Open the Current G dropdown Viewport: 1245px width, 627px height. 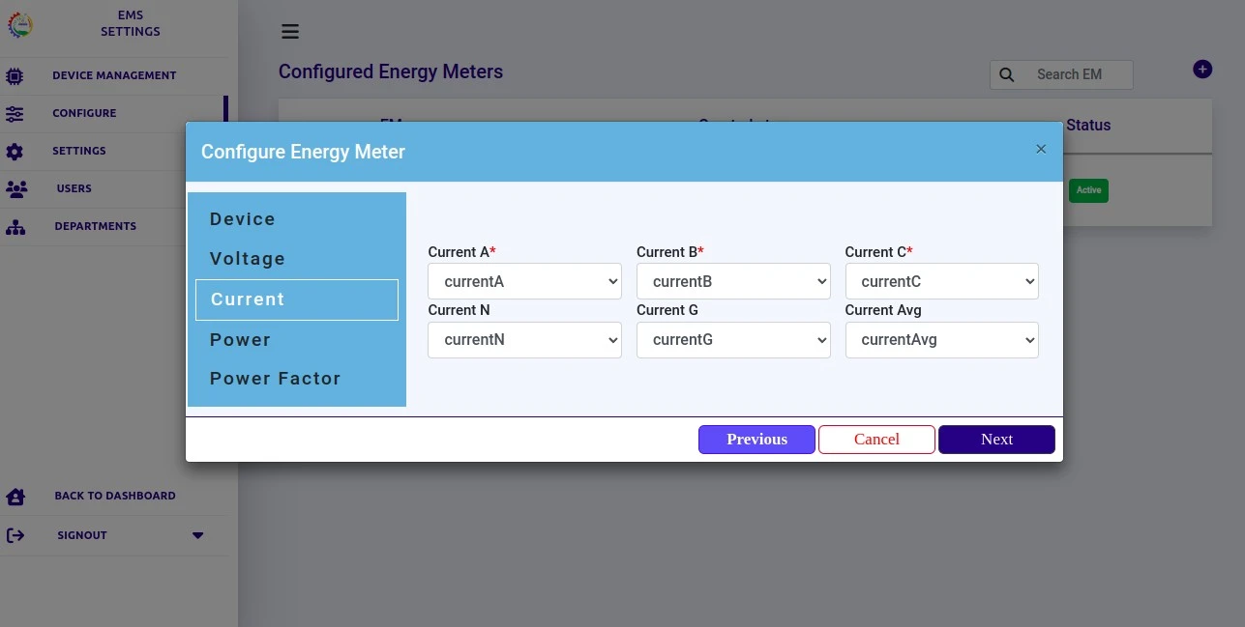(x=733, y=340)
